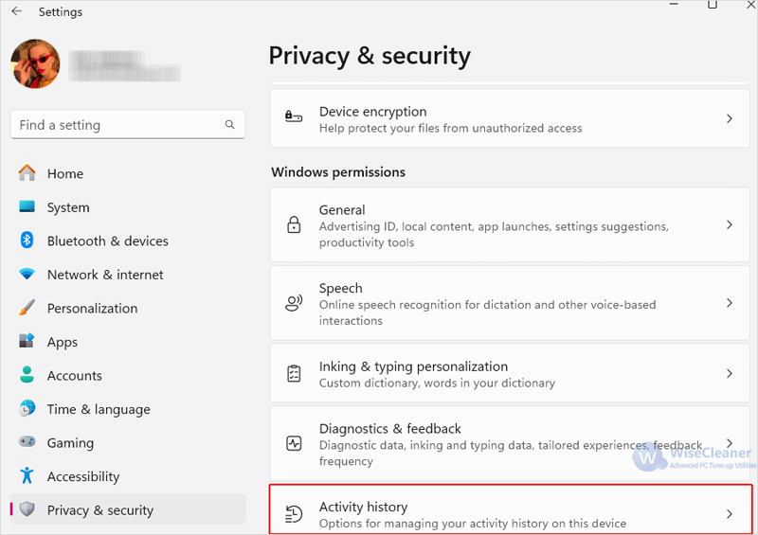Click the Find a setting field
The image size is (758, 535).
tap(128, 125)
